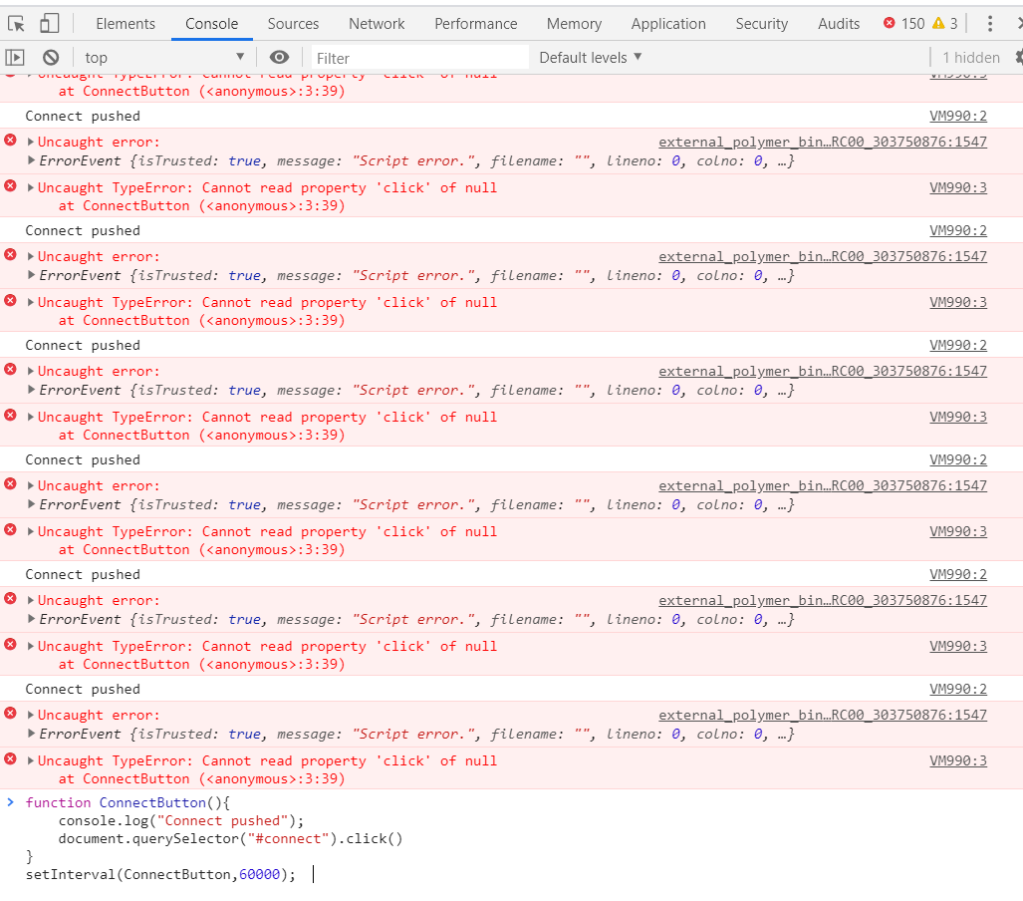Screen dimensions: 1023x901
Task: Switch to the Elements tab
Action: [126, 24]
